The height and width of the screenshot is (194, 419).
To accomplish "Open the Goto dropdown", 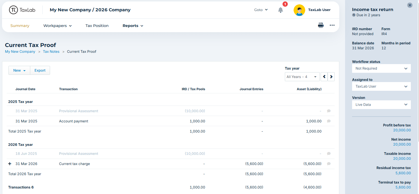I will [261, 10].
